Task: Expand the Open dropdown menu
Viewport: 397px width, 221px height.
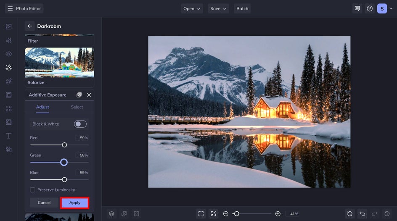Action: pos(192,8)
